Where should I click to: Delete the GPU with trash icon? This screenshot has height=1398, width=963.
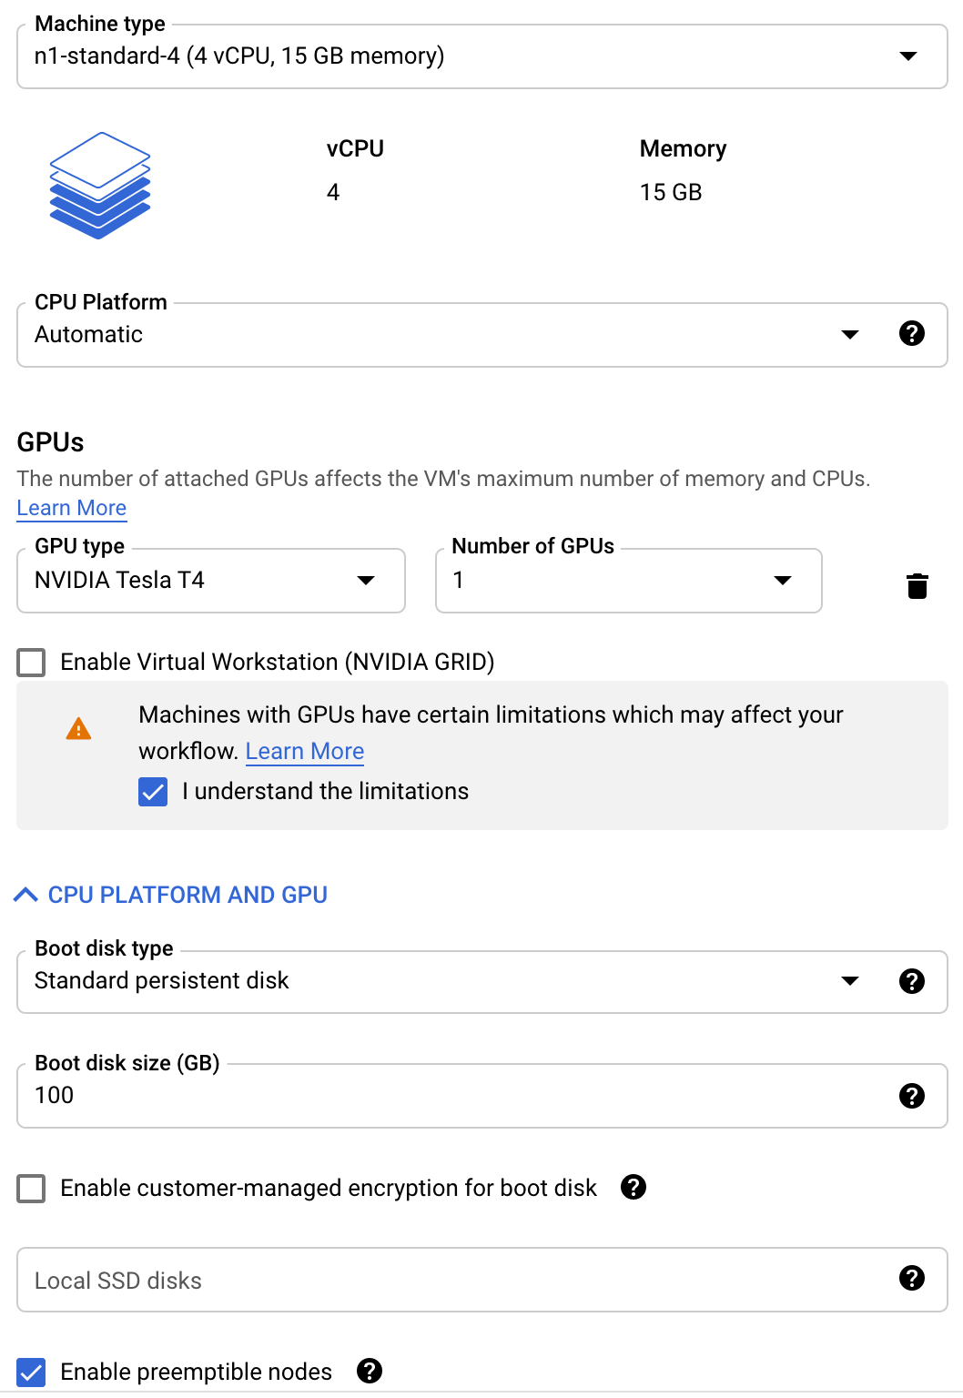[x=917, y=585]
